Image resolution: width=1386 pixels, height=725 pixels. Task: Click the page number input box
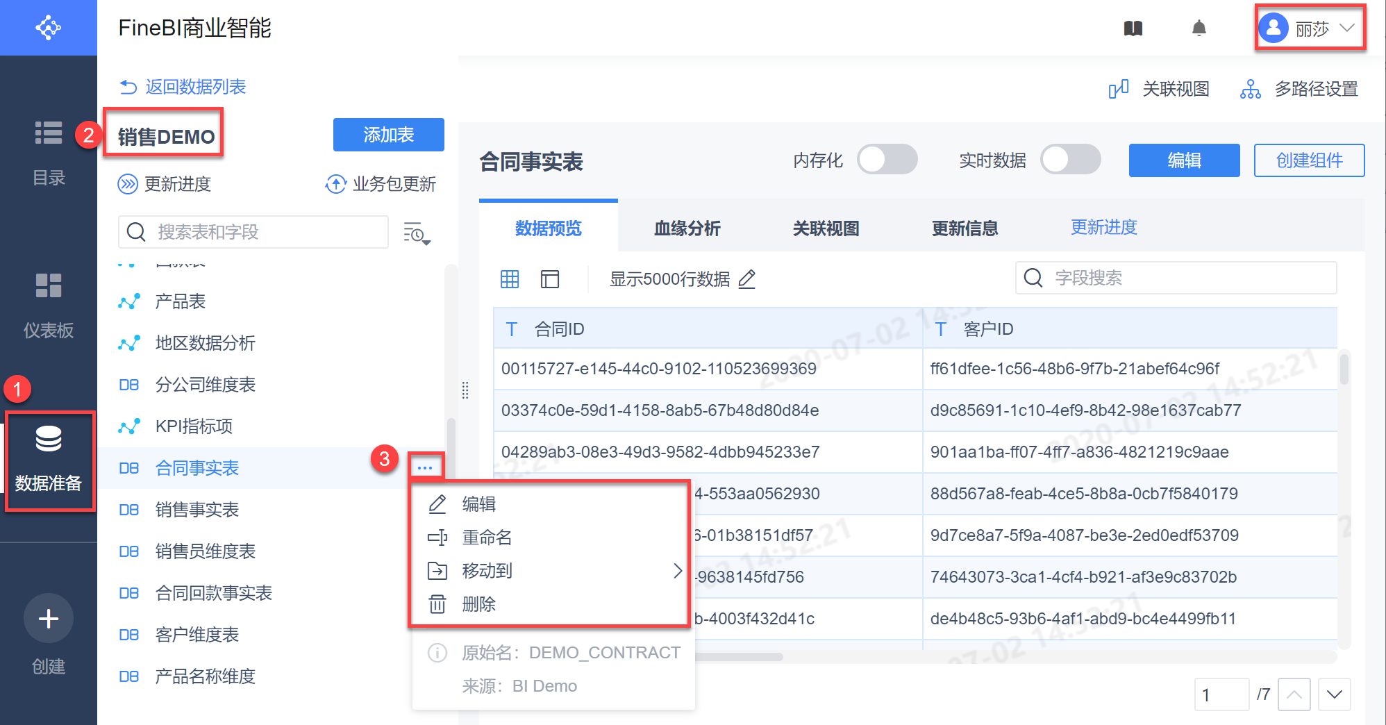tap(1222, 694)
